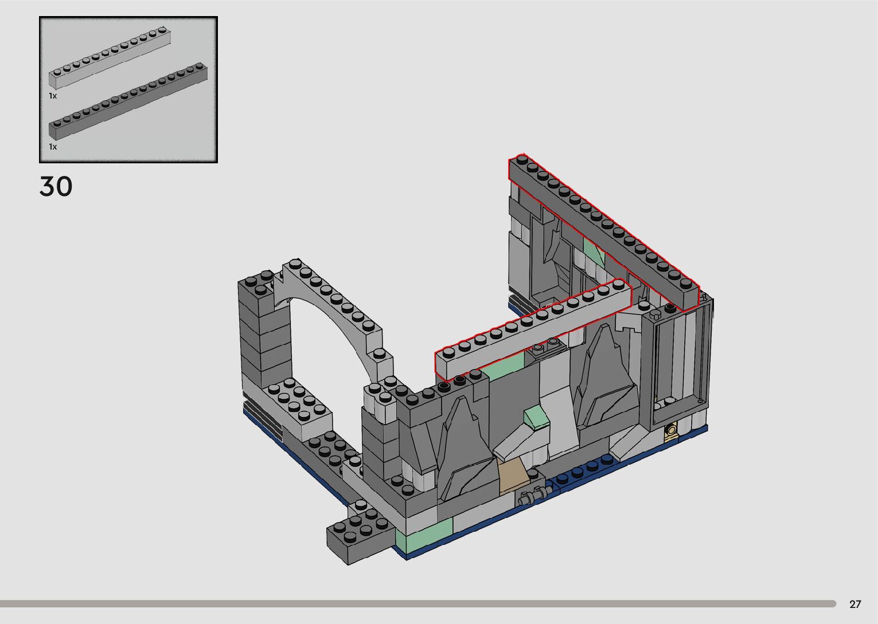Click the page number 27
Screen dimensions: 878x624
click(x=855, y=604)
